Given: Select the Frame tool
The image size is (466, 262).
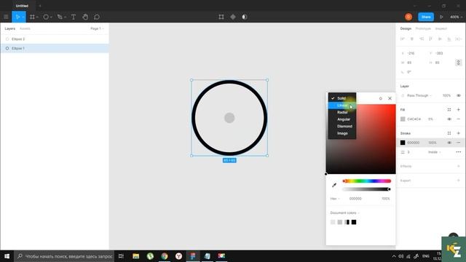Looking at the screenshot, I should pyautogui.click(x=32, y=17).
